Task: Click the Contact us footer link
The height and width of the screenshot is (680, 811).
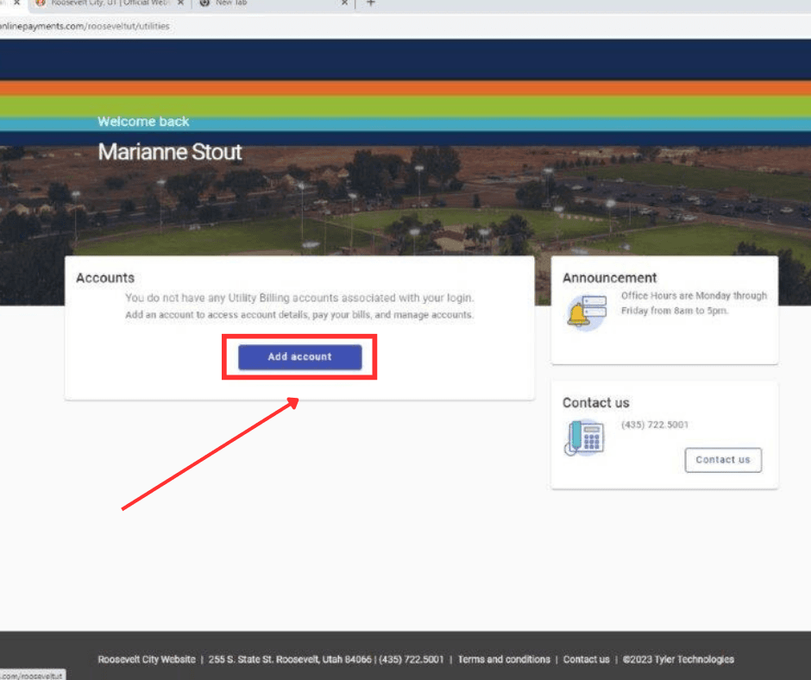Action: pos(586,659)
